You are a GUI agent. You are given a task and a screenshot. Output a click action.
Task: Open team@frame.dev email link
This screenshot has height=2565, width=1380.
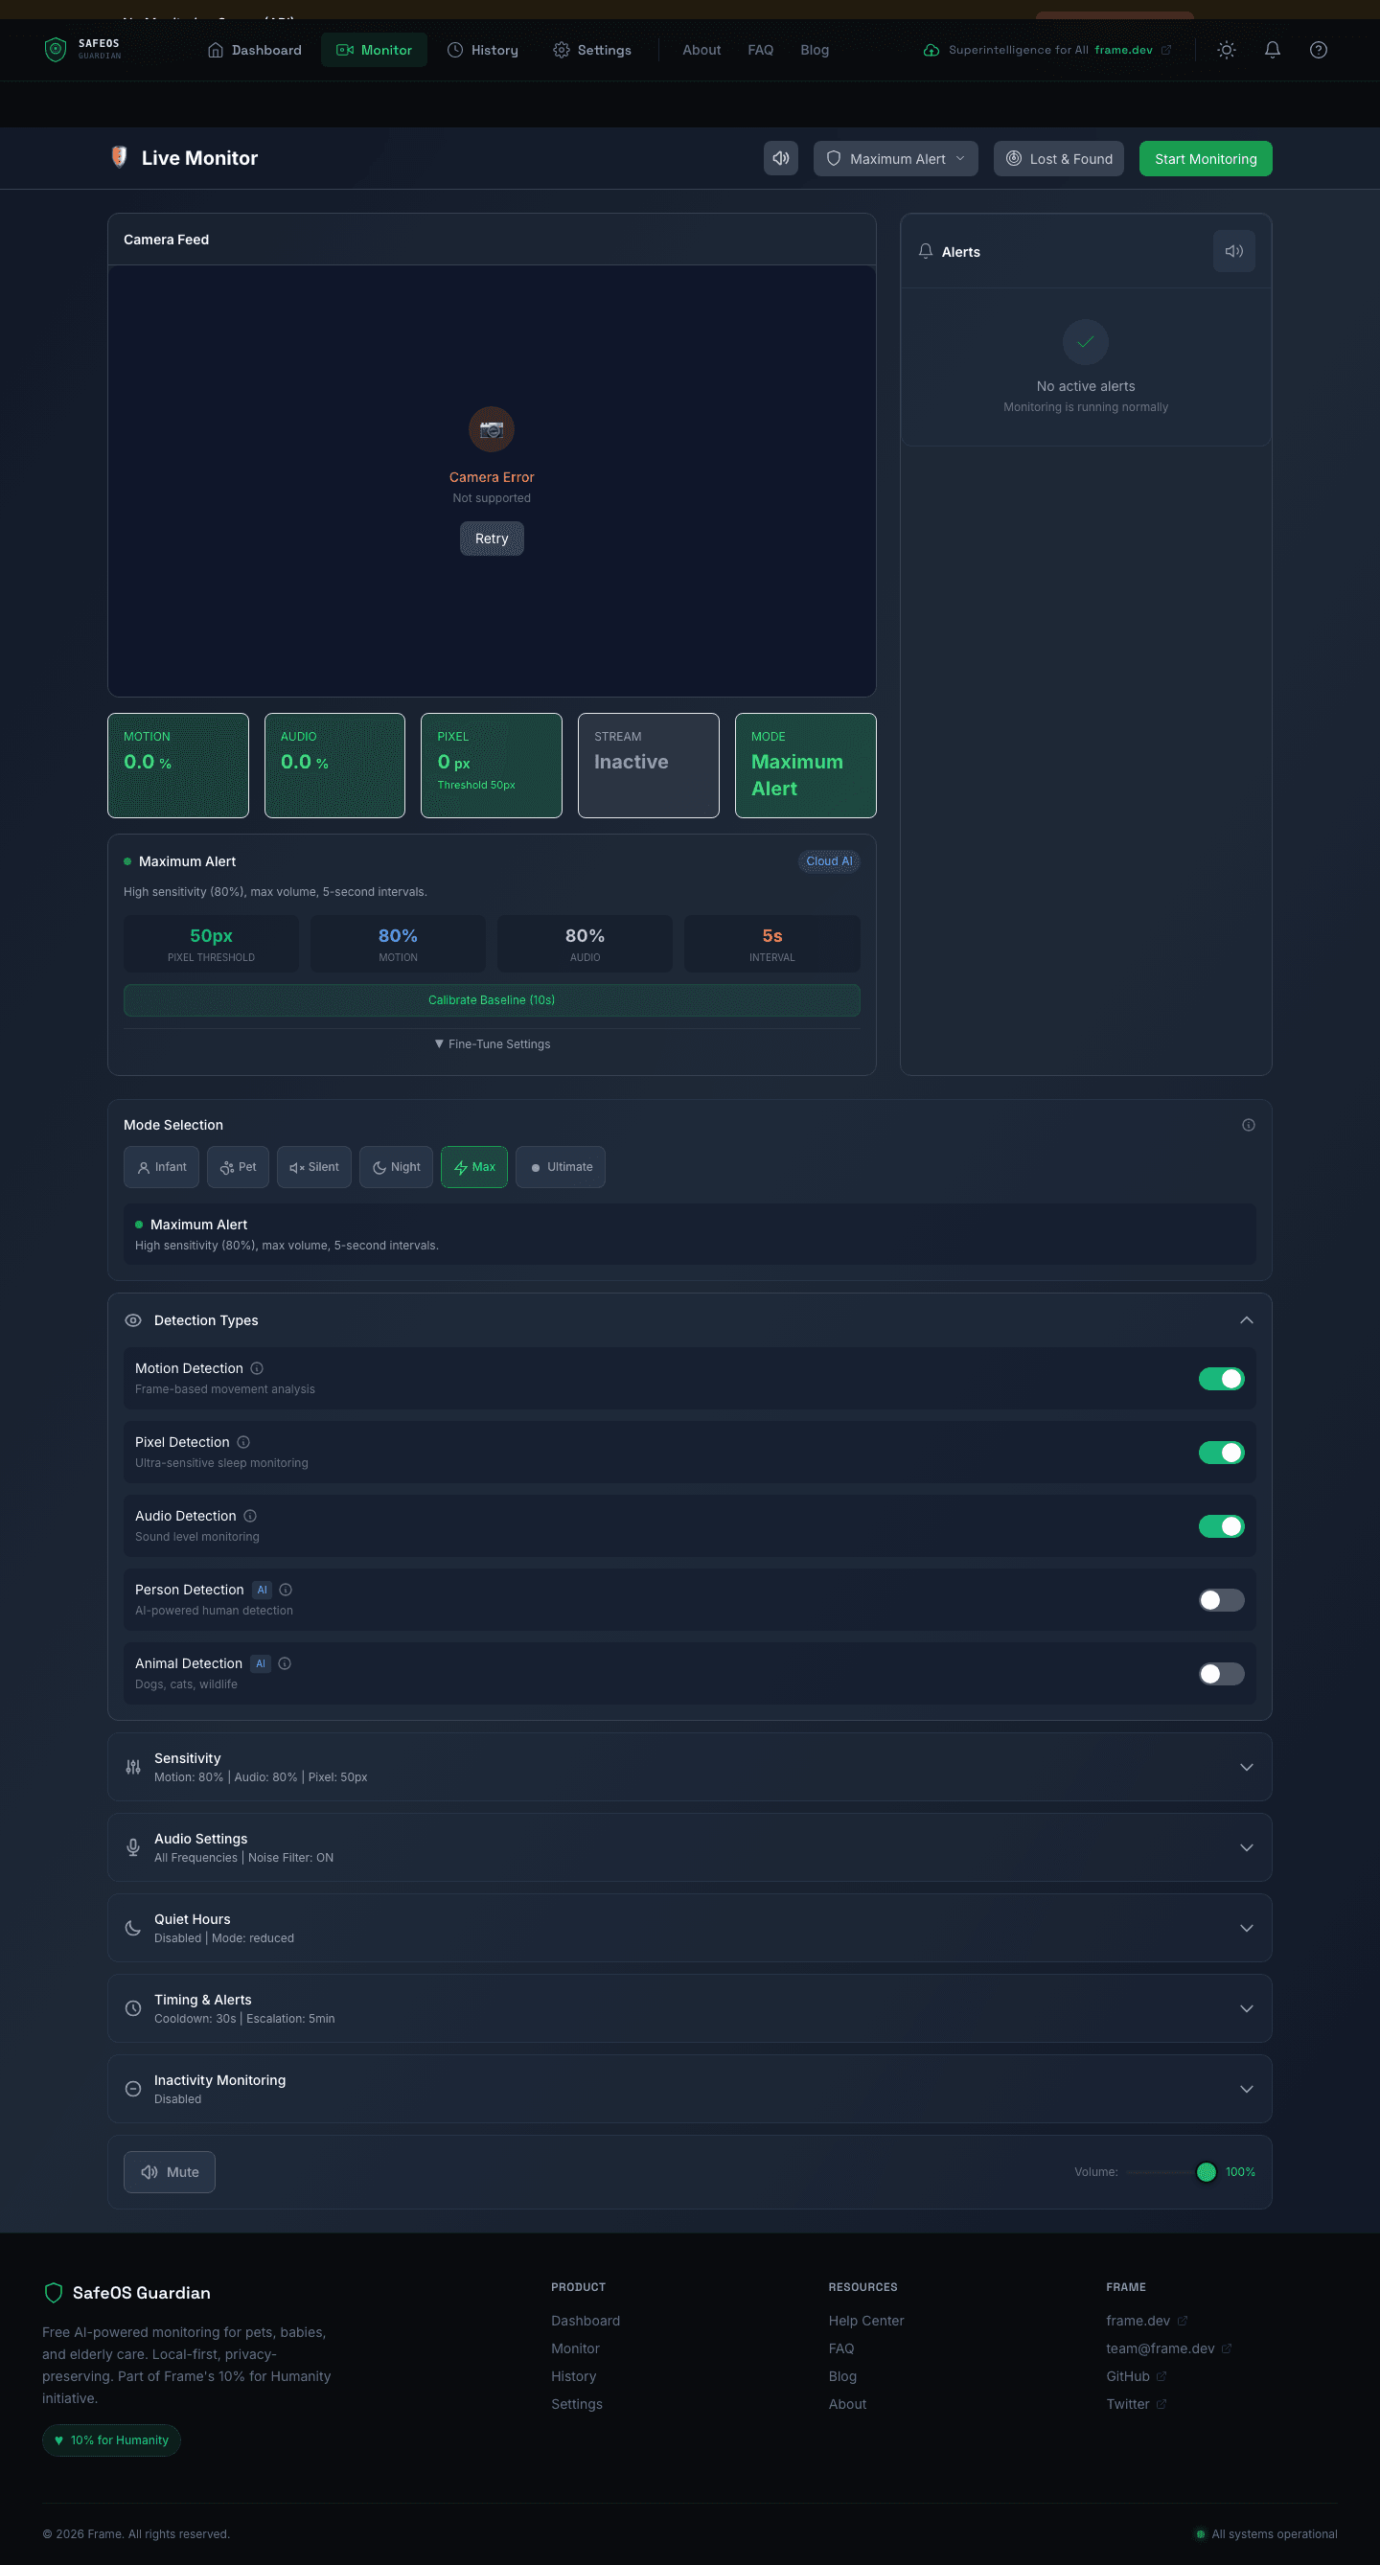[x=1168, y=2347]
